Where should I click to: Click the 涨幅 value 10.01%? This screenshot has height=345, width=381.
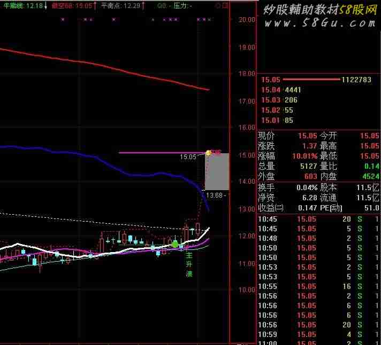click(304, 156)
